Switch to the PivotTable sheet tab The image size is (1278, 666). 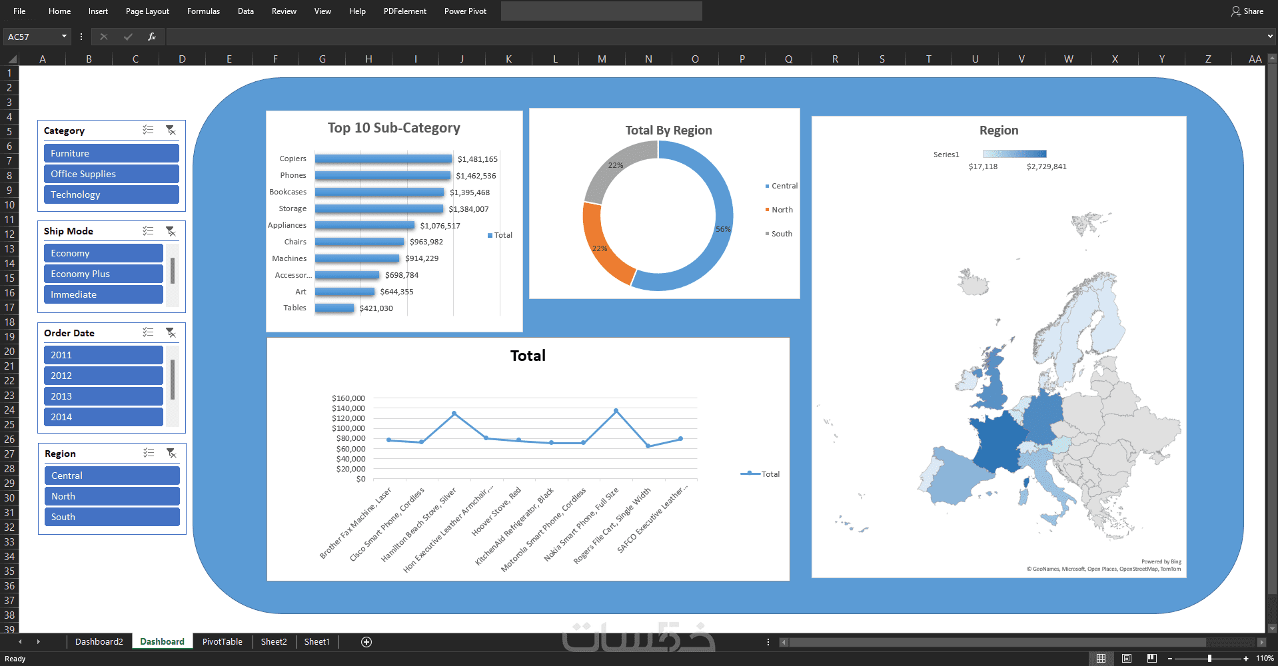tap(223, 642)
